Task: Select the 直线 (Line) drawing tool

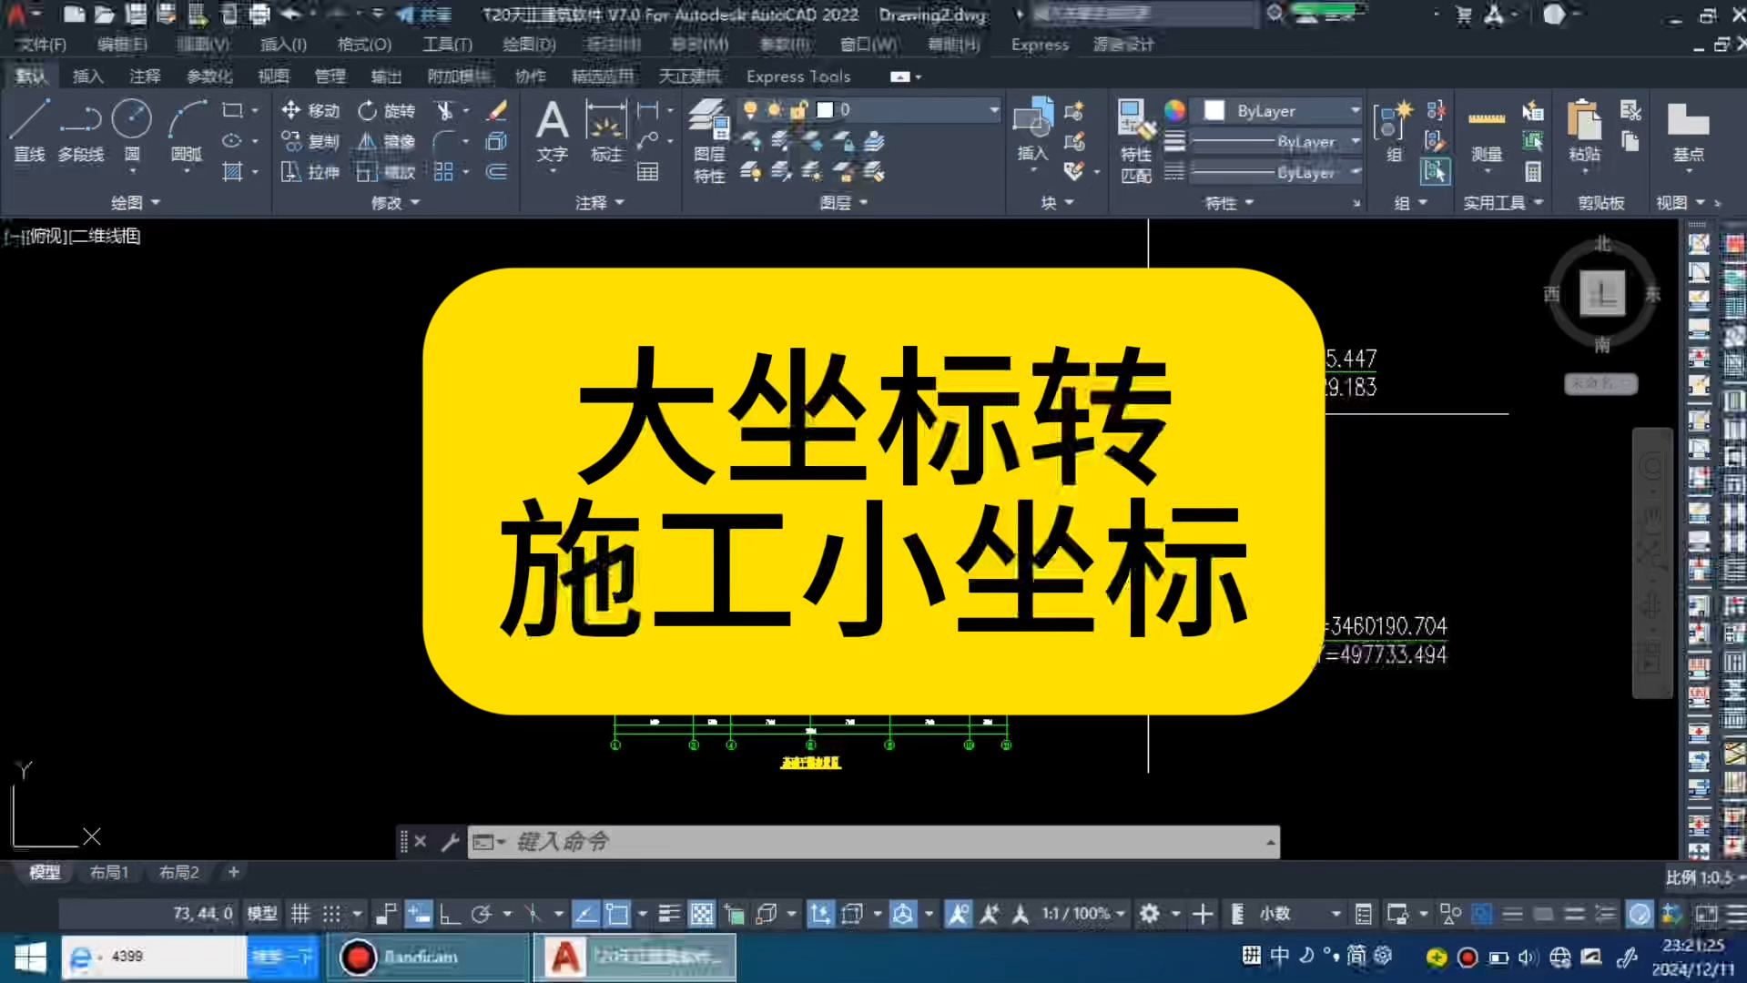Action: [27, 127]
